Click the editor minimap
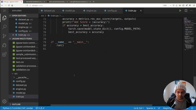The image size is (196, 110). 189,34
